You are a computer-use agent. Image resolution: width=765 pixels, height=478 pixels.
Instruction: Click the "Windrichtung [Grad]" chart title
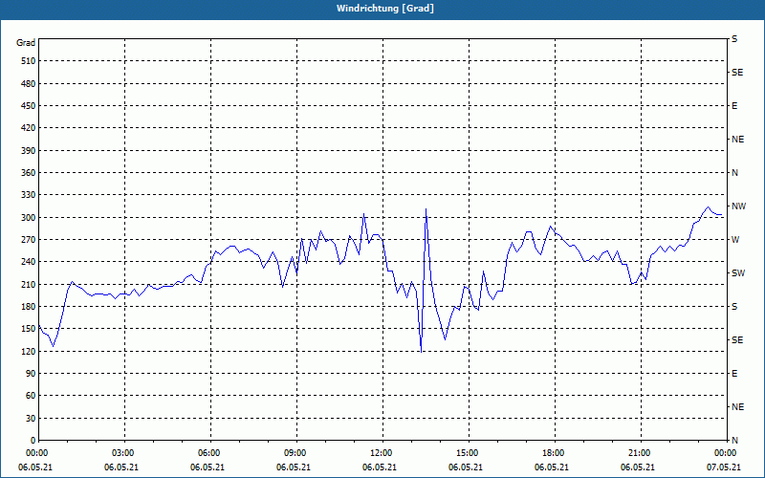point(385,9)
